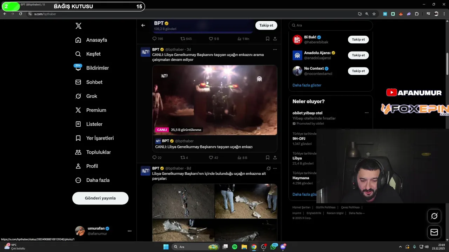This screenshot has width=449, height=252.
Task: Go back using the profile header arrow
Action: click(143, 25)
